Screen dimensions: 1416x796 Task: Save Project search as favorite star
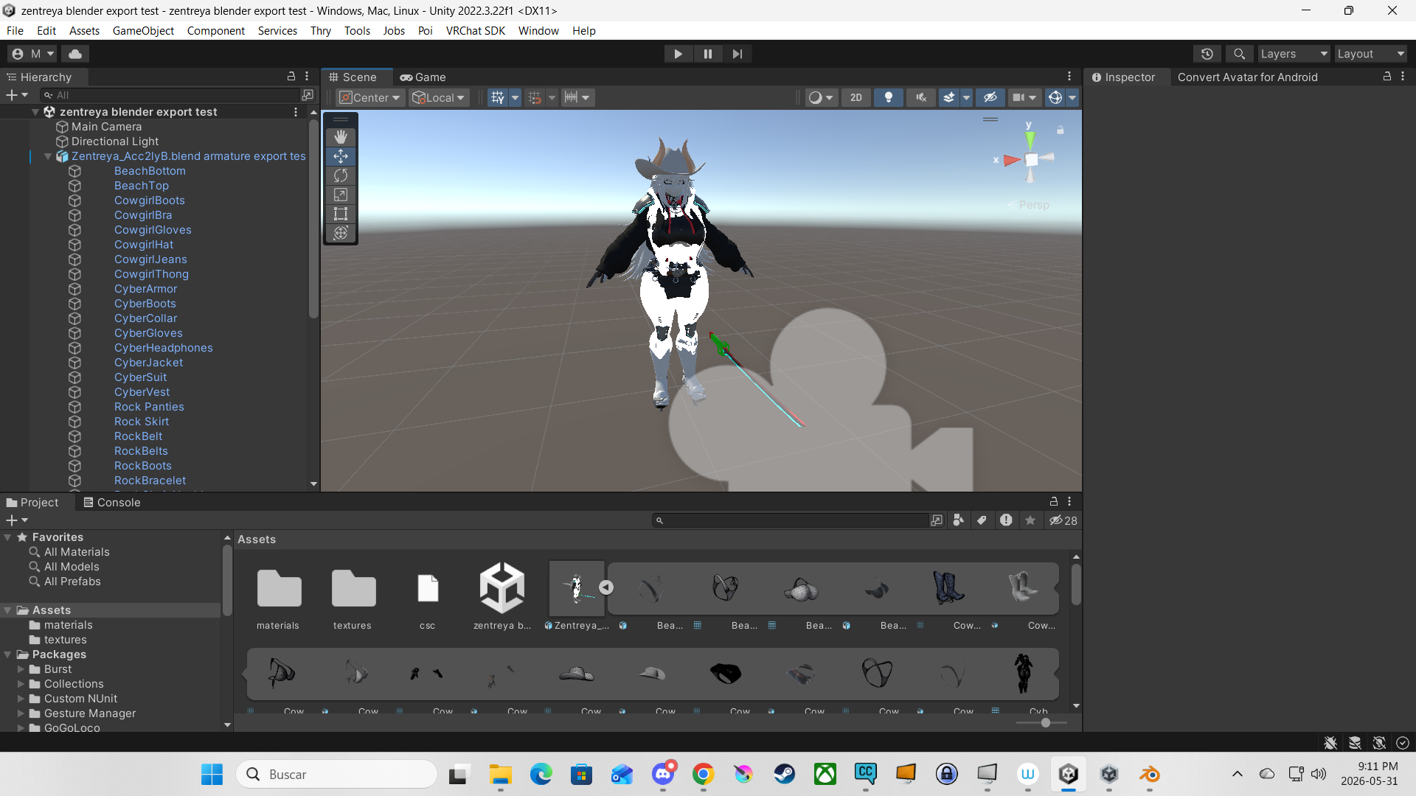[1030, 520]
